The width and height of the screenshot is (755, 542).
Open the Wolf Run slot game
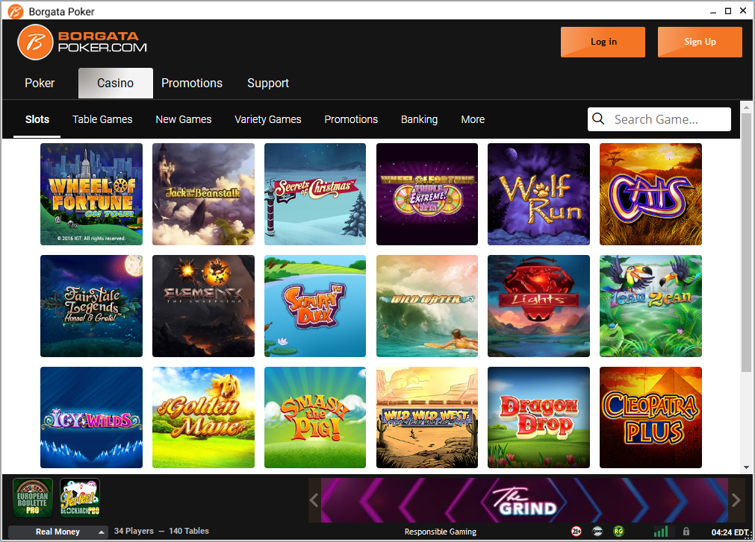[538, 194]
